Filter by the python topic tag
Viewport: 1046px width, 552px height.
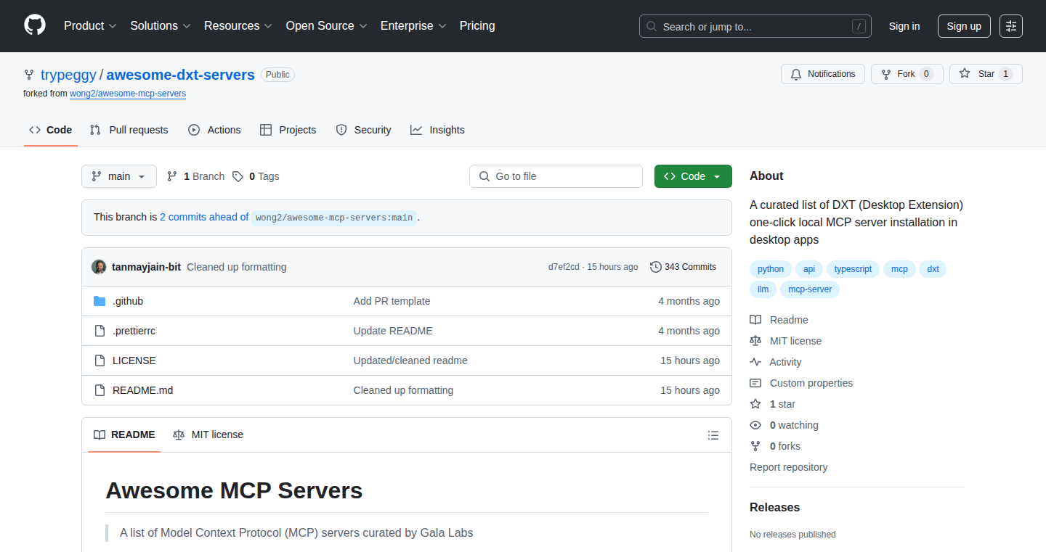[x=771, y=269]
